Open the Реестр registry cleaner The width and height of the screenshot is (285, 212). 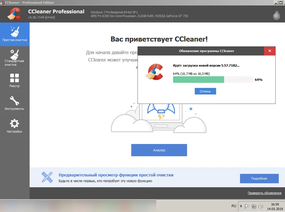15,80
